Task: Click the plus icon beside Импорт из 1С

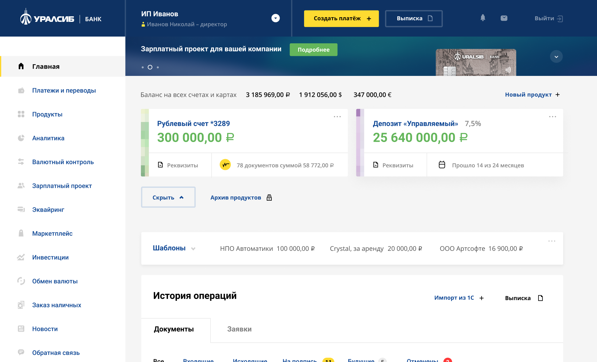Action: (x=482, y=298)
